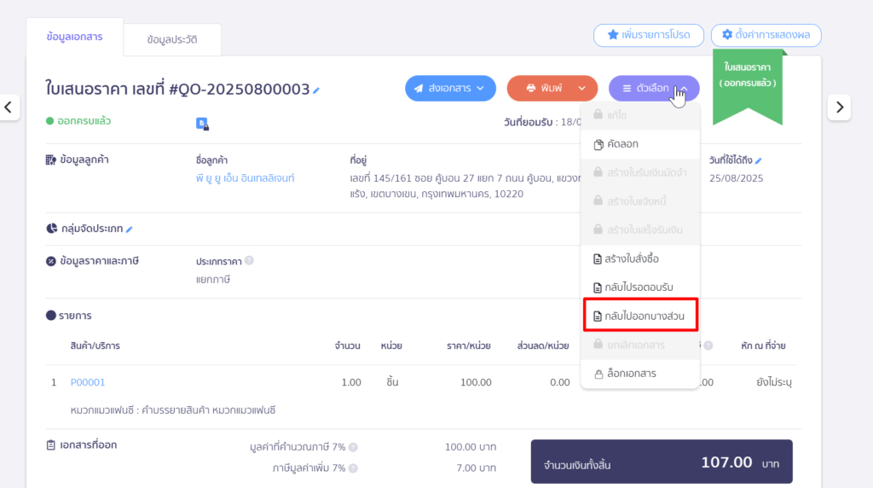
Task: Click the เอกสารที่ออก clipboard icon
Action: (50, 445)
